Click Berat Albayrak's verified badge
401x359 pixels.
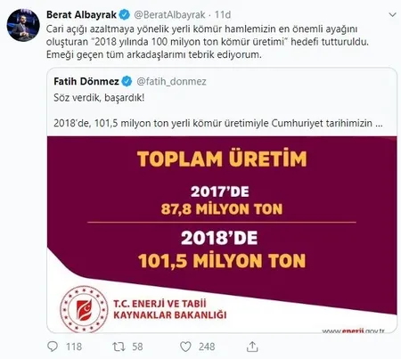125,15
